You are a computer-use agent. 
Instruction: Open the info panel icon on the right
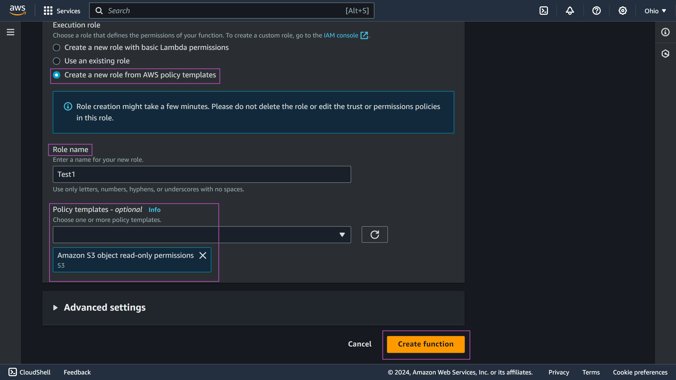tap(665, 32)
